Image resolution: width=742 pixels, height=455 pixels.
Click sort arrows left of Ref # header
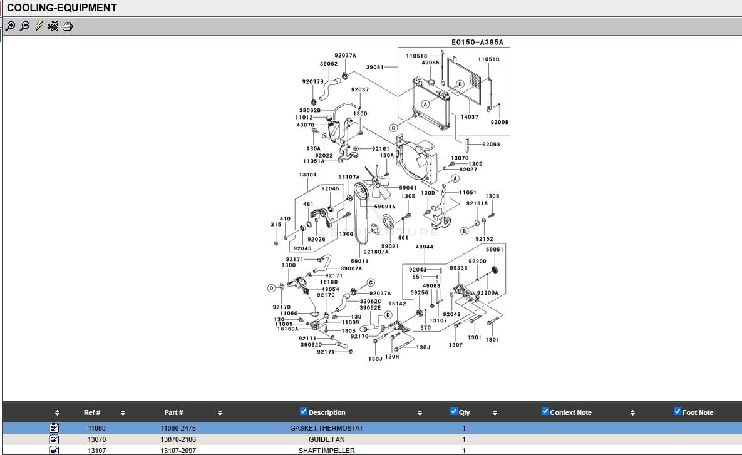[58, 413]
